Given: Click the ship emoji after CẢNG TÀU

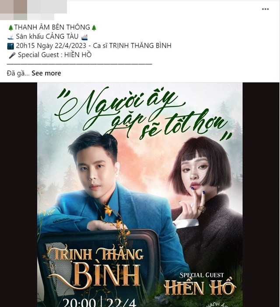Looking at the screenshot, I should pyautogui.click(x=84, y=37).
